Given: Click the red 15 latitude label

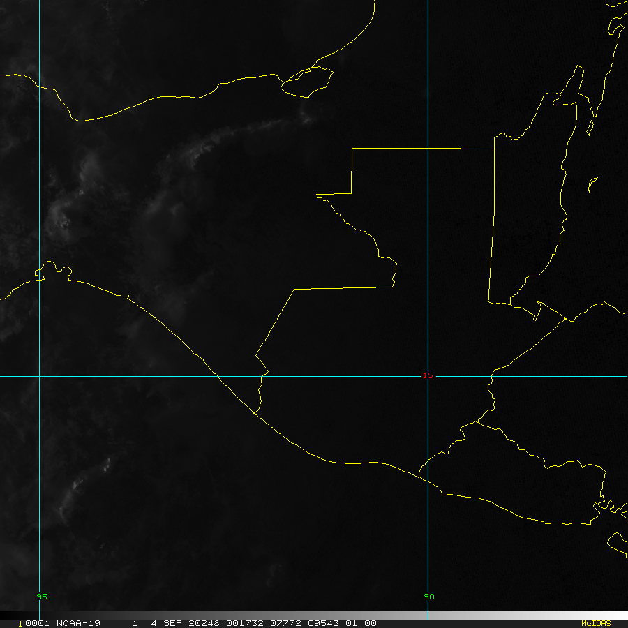Looking at the screenshot, I should 428,375.
